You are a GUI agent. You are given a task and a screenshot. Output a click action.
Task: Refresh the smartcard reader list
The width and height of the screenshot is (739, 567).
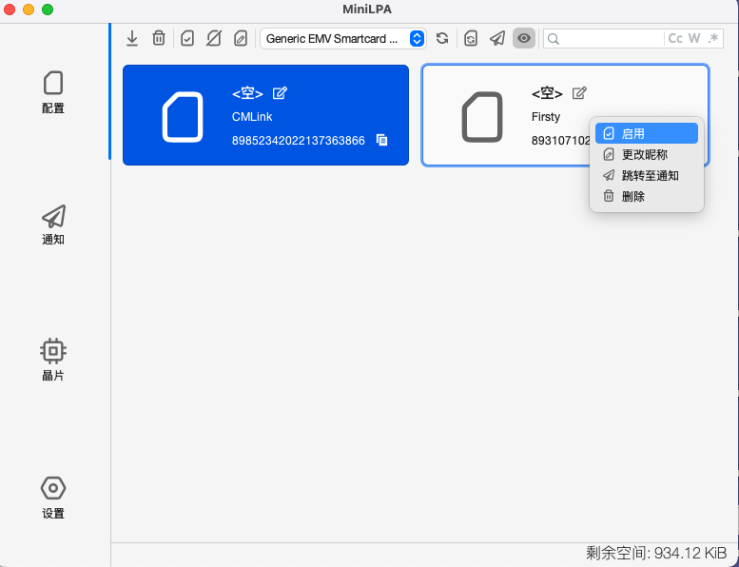[442, 38]
